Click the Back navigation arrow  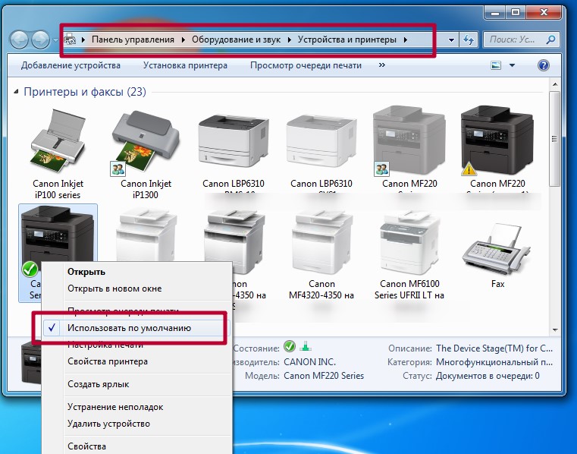pyautogui.click(x=18, y=39)
